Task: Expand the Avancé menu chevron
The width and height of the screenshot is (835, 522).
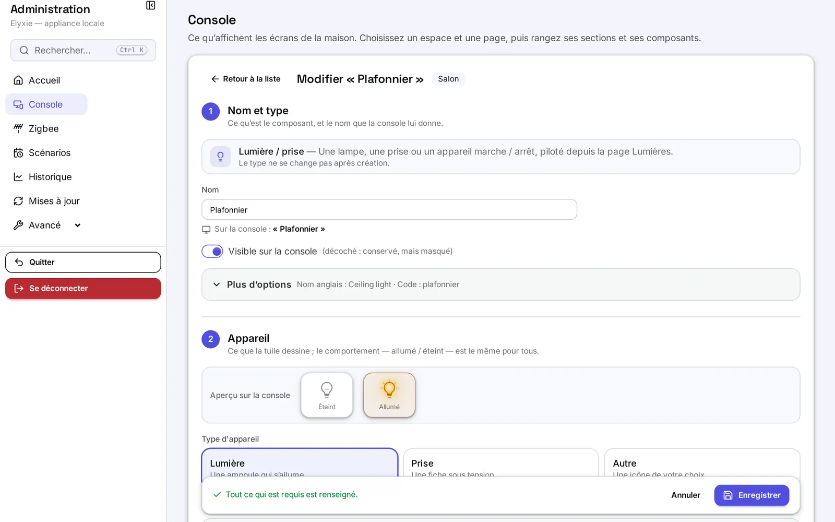Action: click(x=78, y=226)
